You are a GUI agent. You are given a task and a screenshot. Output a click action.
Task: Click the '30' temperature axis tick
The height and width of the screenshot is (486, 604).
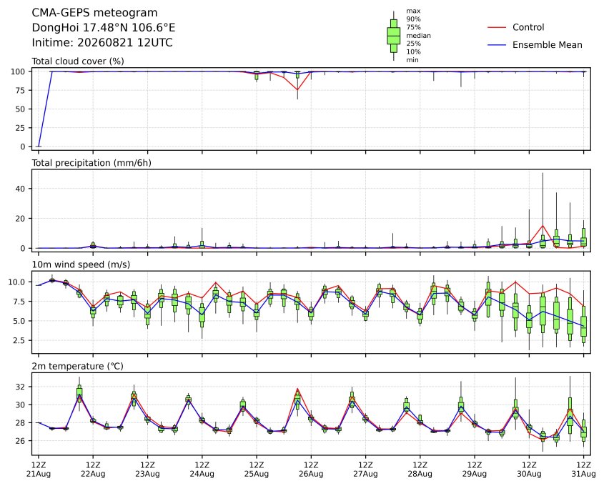tap(21, 405)
